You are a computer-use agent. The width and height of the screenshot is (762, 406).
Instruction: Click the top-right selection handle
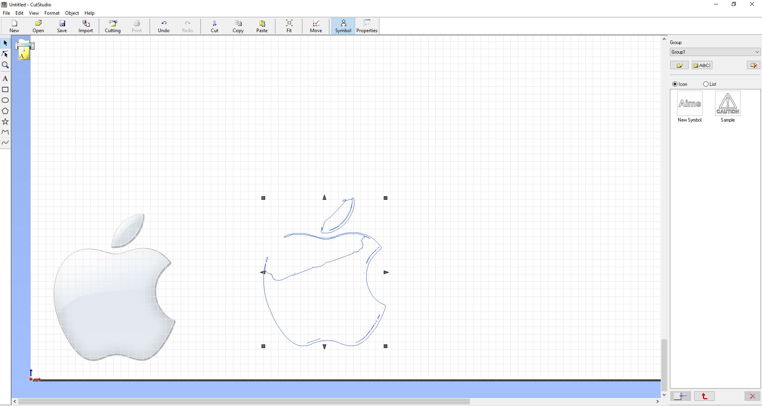385,198
